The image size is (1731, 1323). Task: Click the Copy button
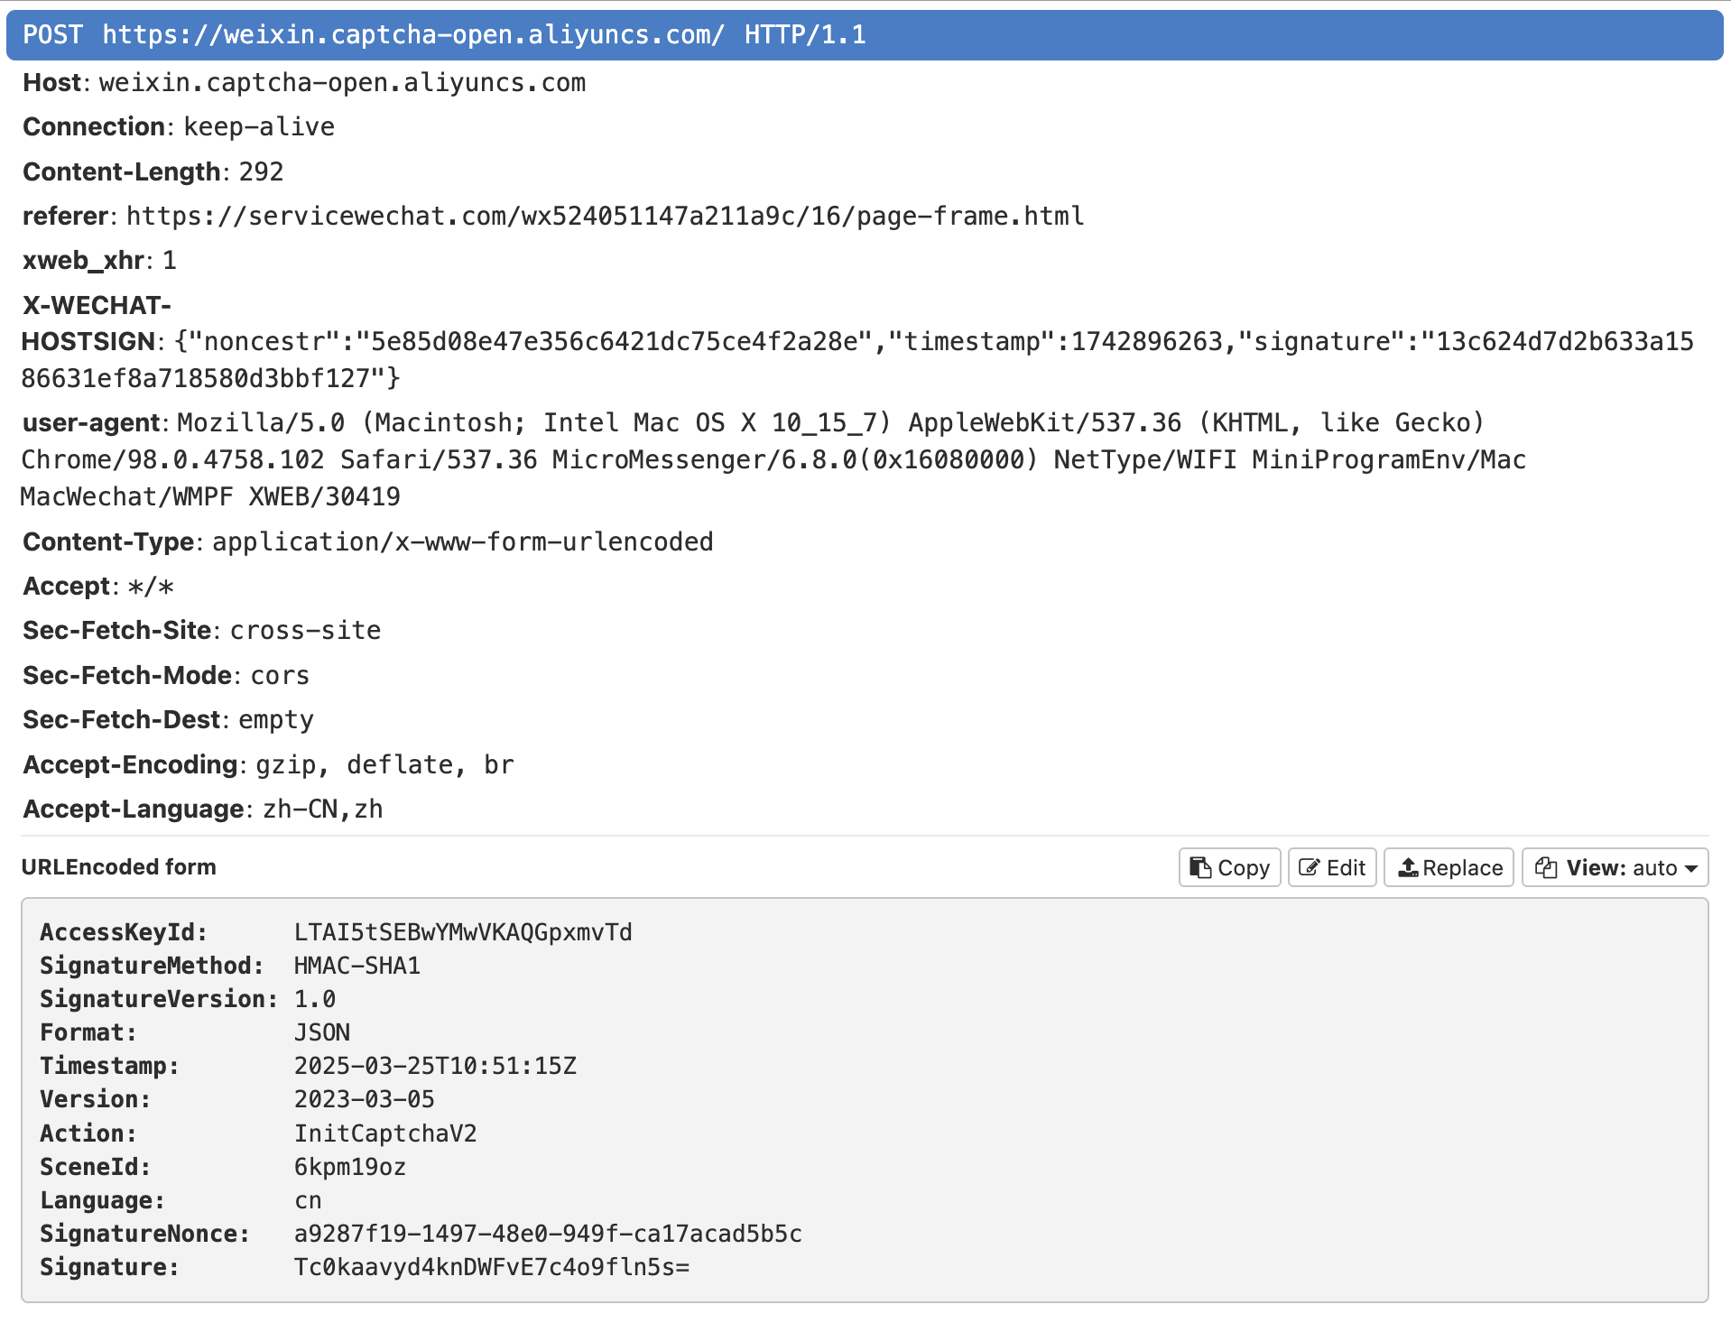point(1229,867)
